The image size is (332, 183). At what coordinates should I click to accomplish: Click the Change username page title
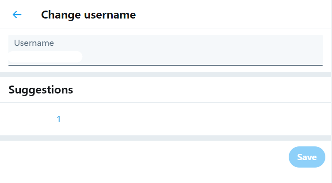click(x=88, y=15)
